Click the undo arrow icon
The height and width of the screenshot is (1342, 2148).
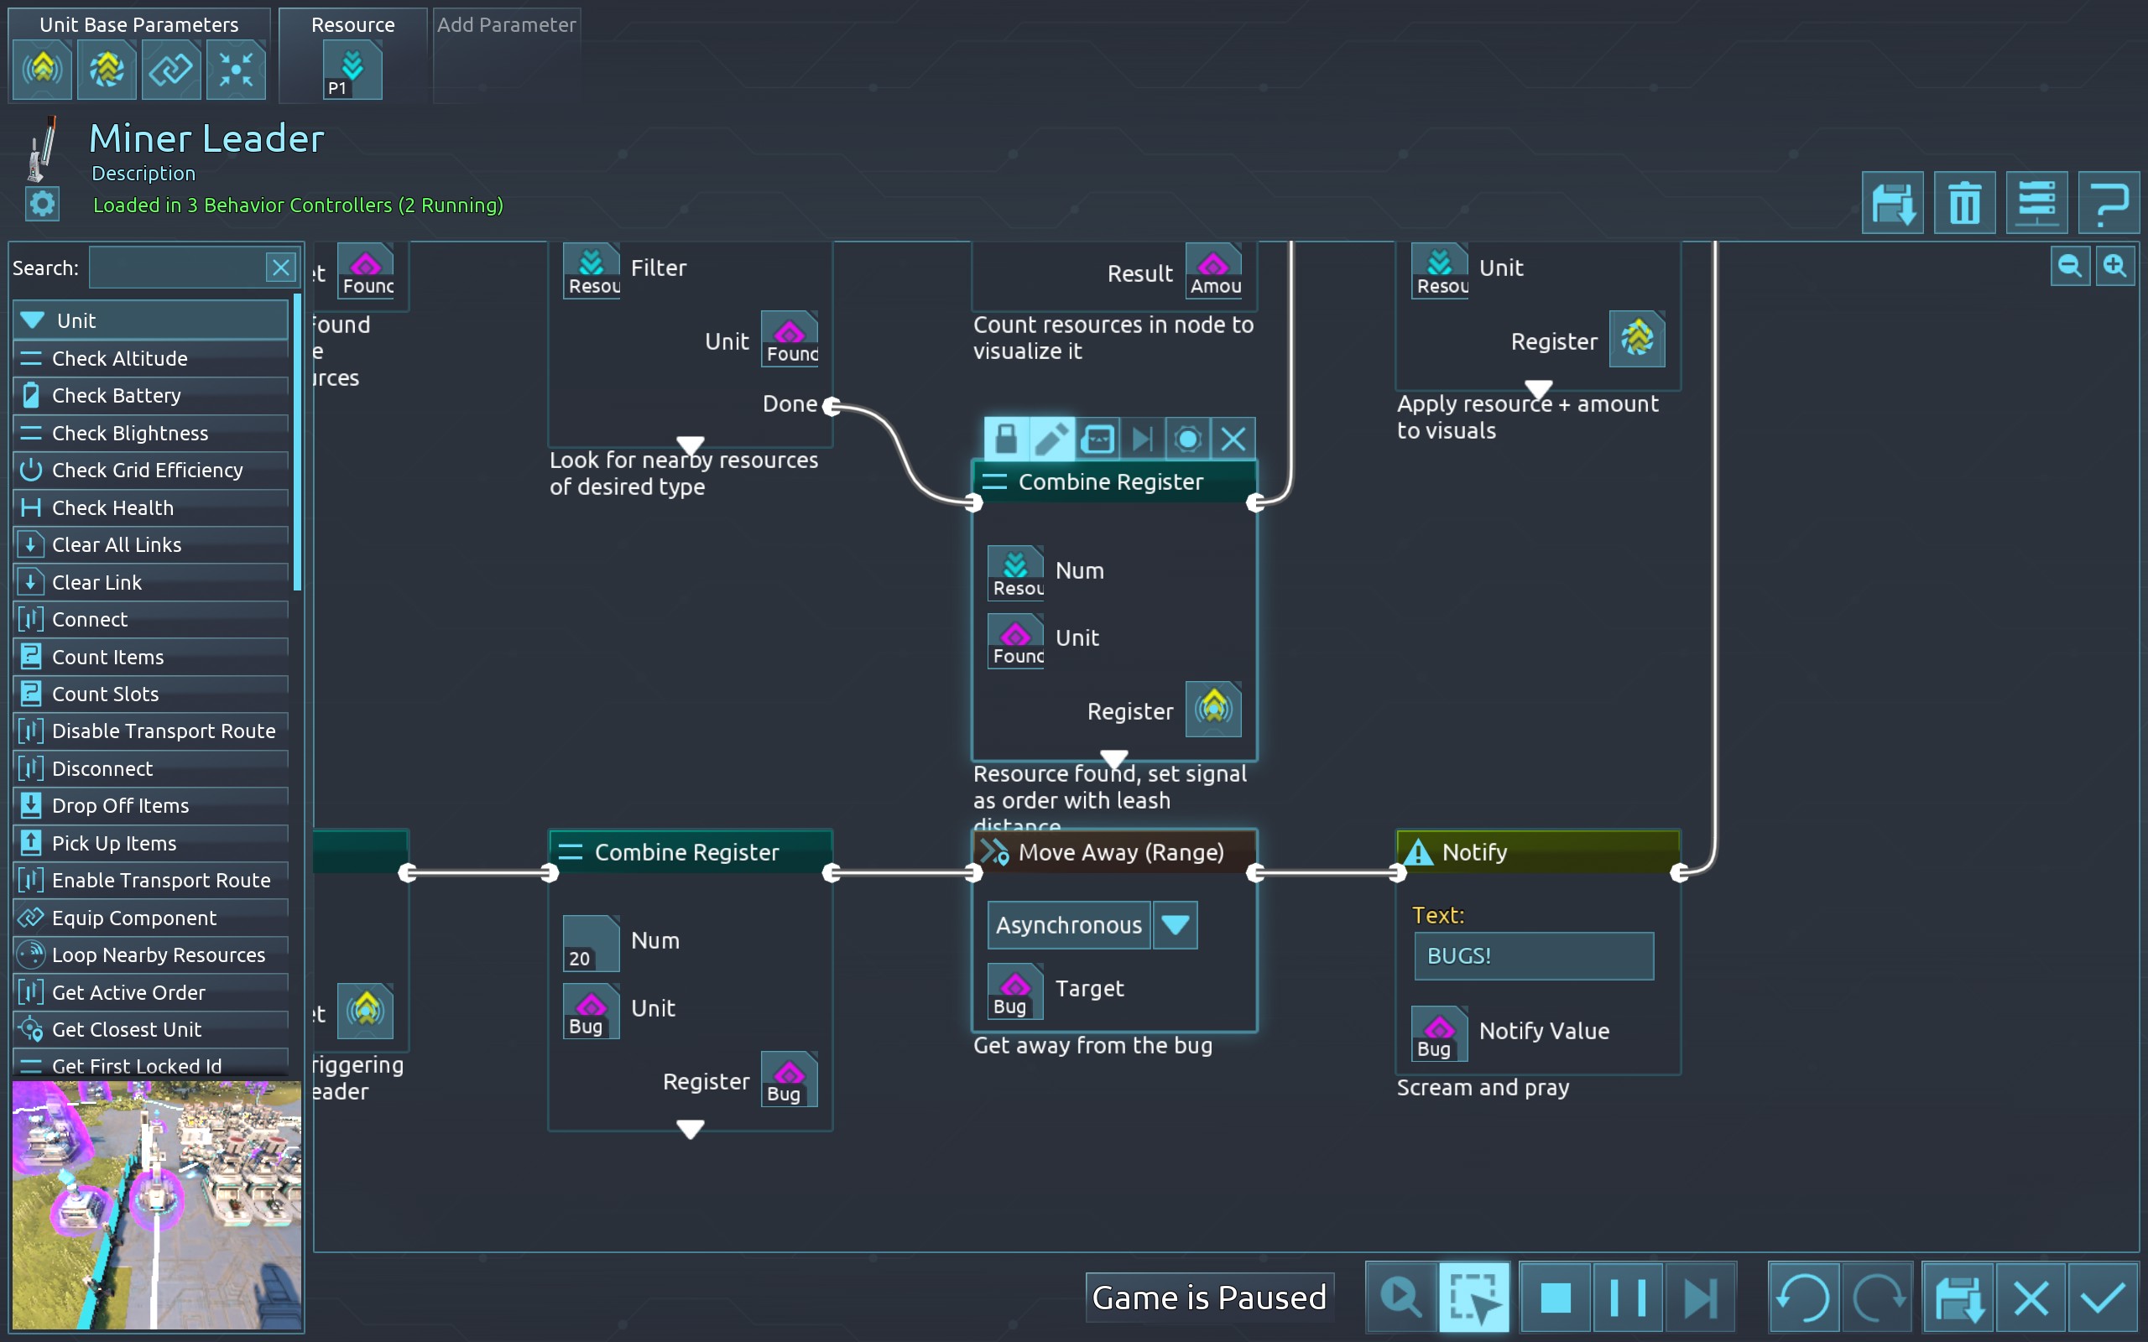(x=1802, y=1298)
